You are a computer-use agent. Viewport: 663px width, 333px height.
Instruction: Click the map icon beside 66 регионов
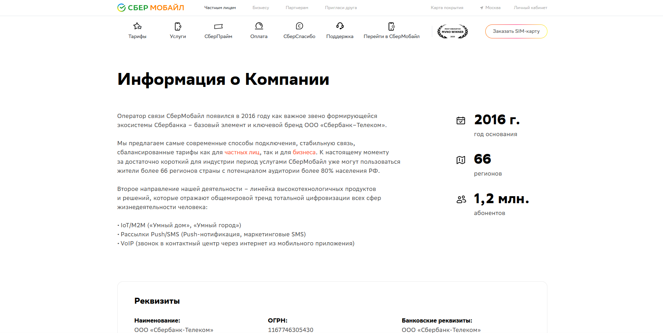461,160
